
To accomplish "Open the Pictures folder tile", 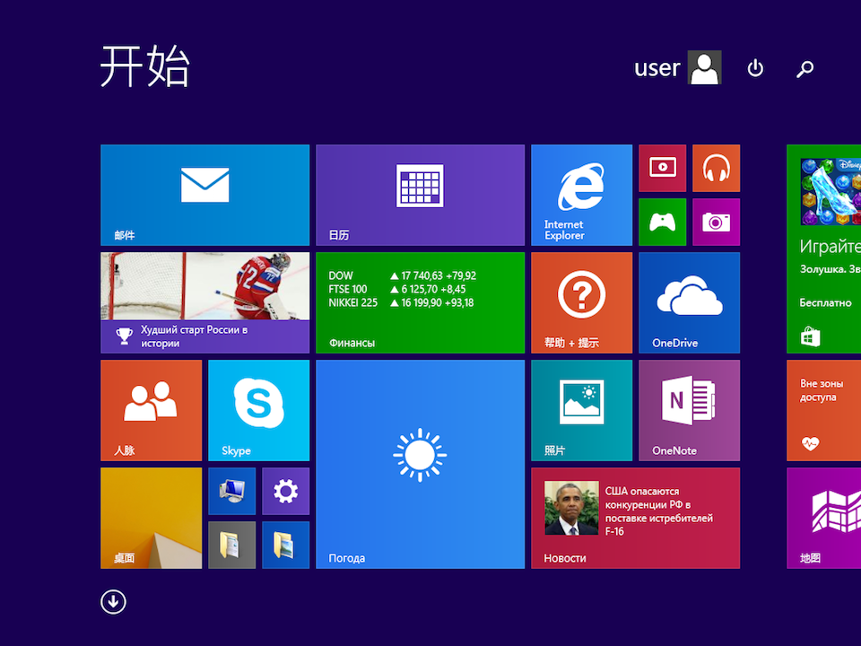I will tap(285, 545).
